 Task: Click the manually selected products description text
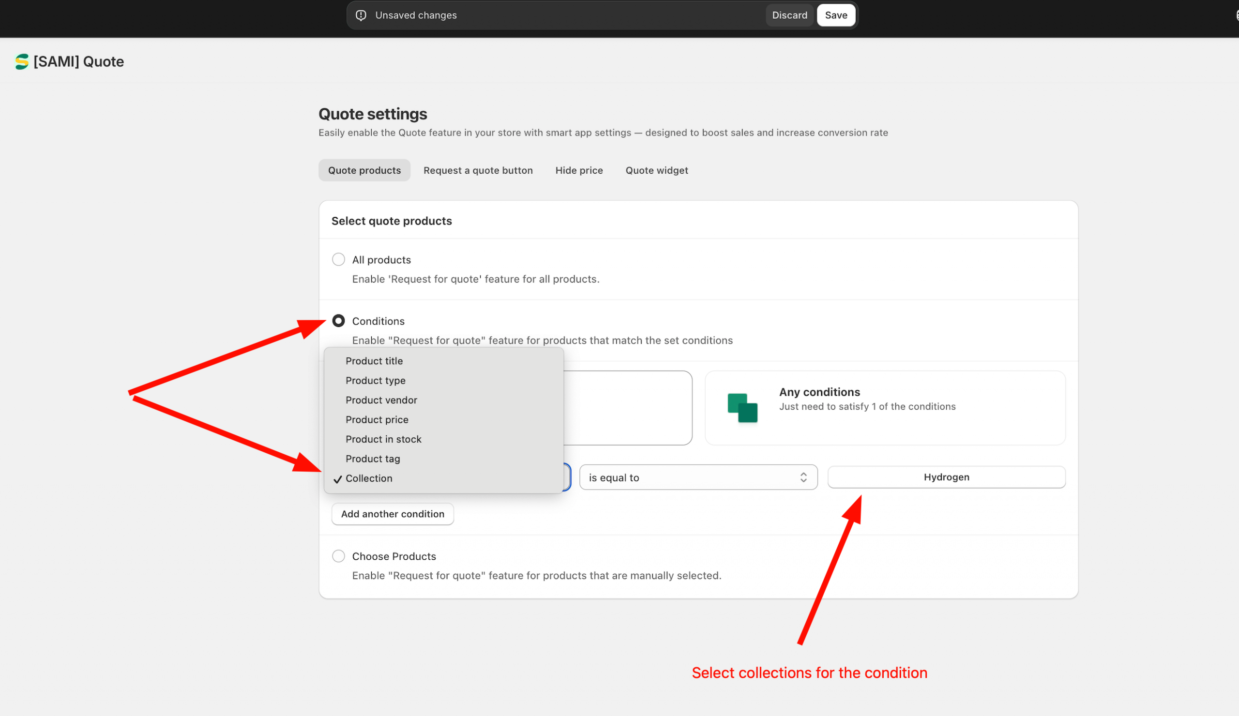[x=536, y=575]
